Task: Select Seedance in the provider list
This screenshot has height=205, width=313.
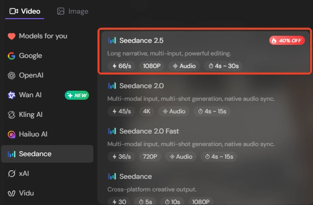Action: pos(47,154)
